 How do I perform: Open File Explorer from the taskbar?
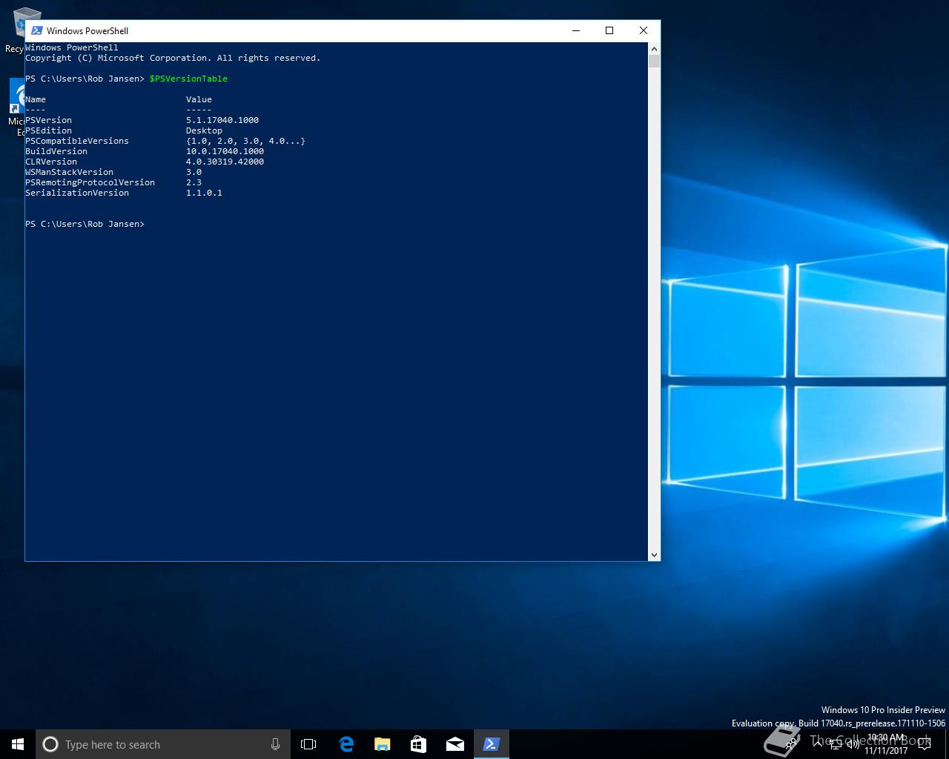[x=382, y=744]
